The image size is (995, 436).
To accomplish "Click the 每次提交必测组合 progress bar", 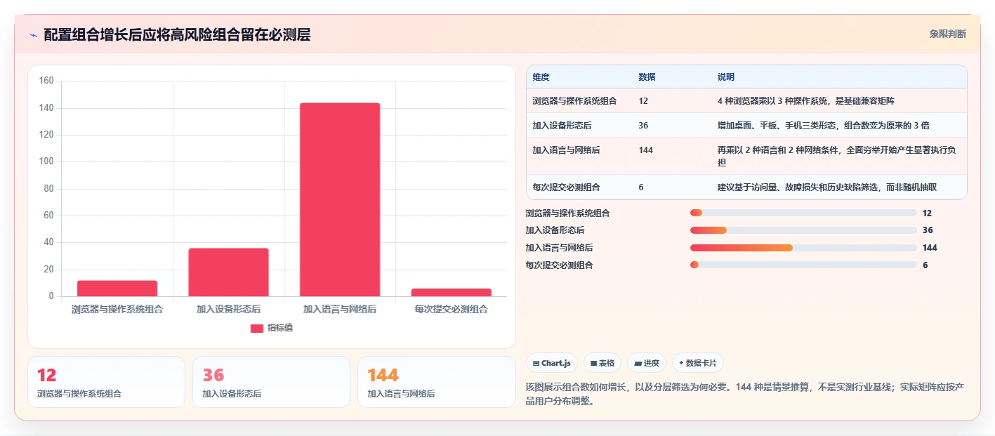I will [803, 265].
